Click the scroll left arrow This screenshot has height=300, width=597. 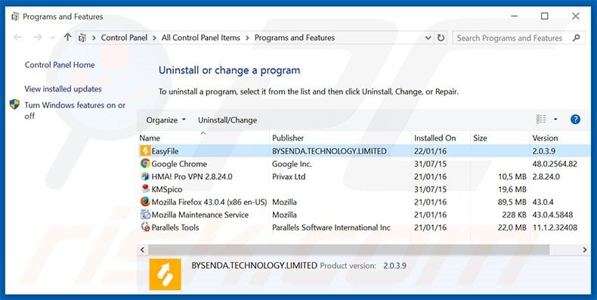click(142, 249)
